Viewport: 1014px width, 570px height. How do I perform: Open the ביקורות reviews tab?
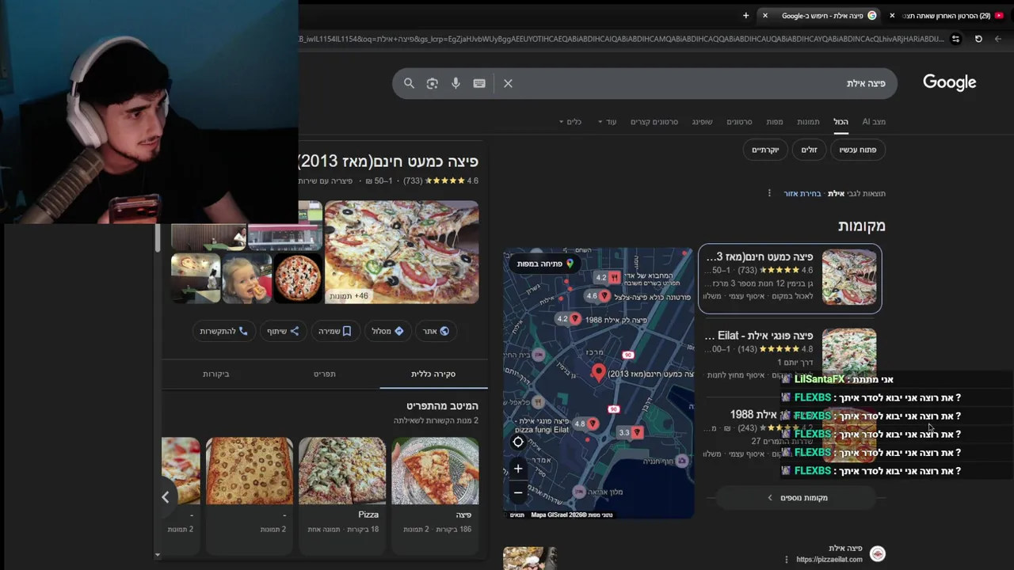point(215,374)
